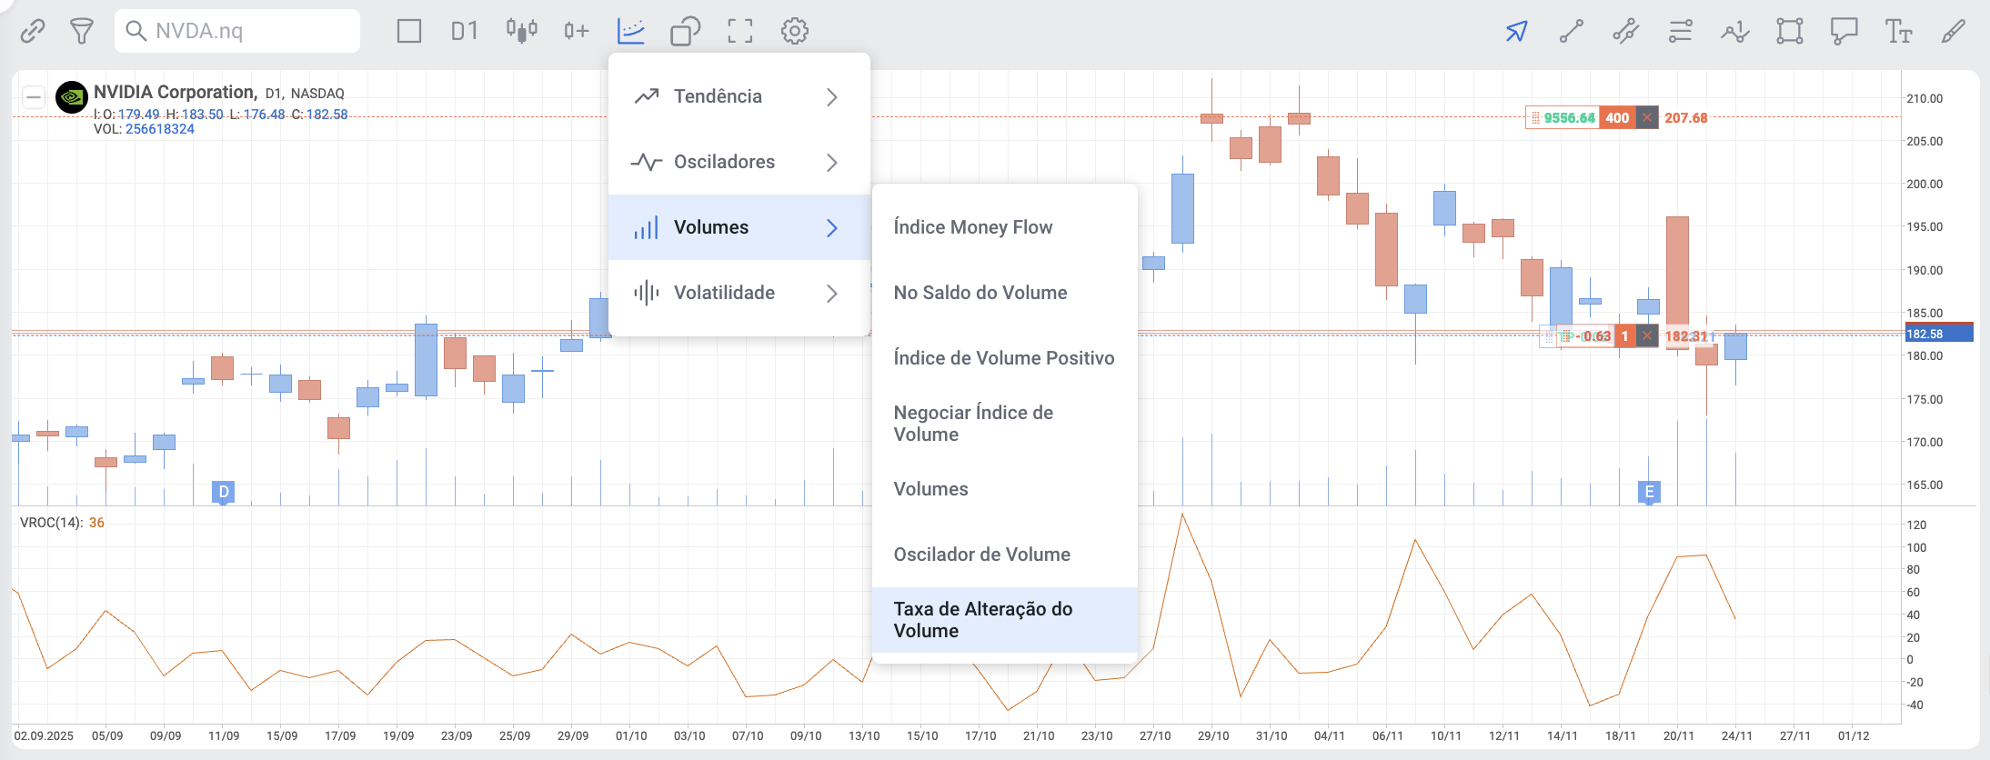Add Volumes indicator from submenu
The height and width of the screenshot is (760, 1990).
(x=1005, y=489)
